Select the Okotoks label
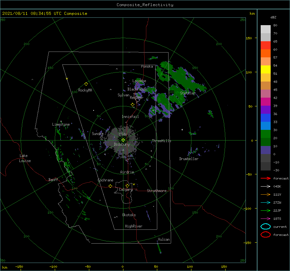The width and height of the screenshot is (290, 271). point(129,215)
